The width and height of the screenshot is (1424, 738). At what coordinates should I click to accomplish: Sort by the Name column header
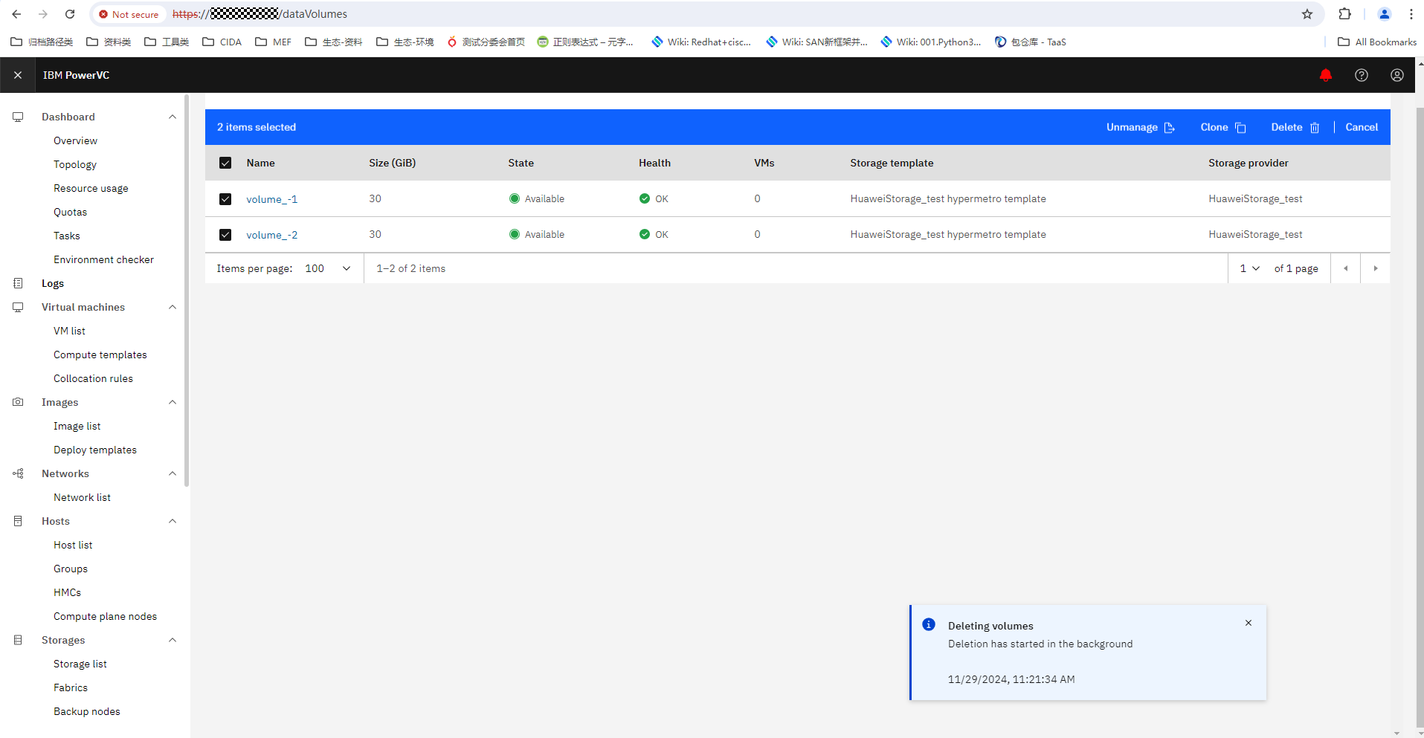[260, 163]
